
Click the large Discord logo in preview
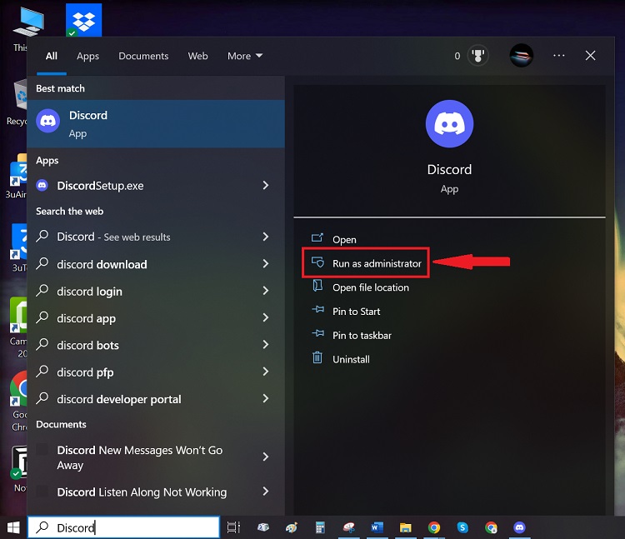coord(449,124)
